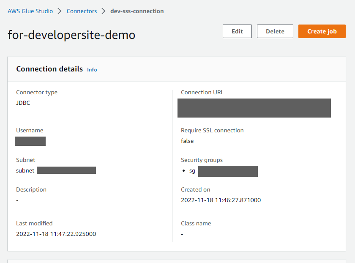This screenshot has height=263, width=355.
Task: Click the for-developersite-demo page title
Action: [x=71, y=35]
